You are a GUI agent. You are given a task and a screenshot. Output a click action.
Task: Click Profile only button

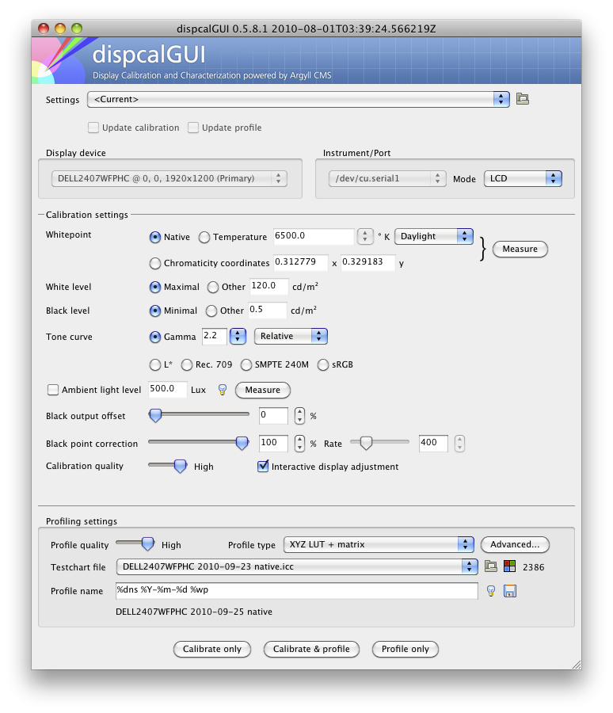pyautogui.click(x=405, y=649)
